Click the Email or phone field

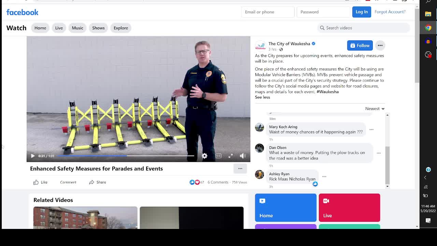(268, 12)
